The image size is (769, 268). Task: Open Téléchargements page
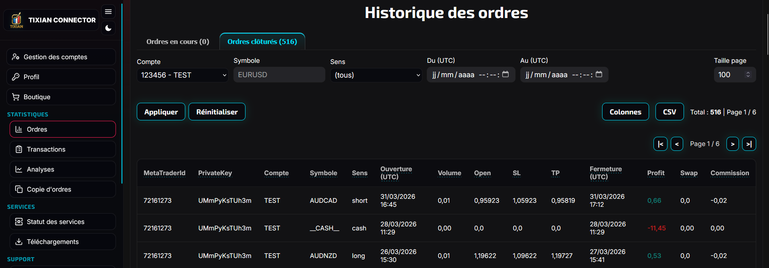(x=63, y=242)
